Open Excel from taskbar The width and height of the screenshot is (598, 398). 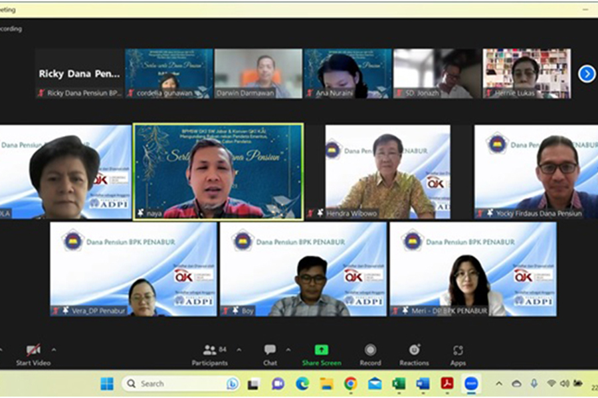pos(399,383)
